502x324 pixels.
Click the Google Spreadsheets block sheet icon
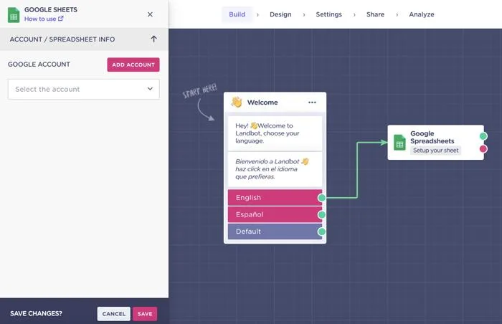click(x=399, y=143)
